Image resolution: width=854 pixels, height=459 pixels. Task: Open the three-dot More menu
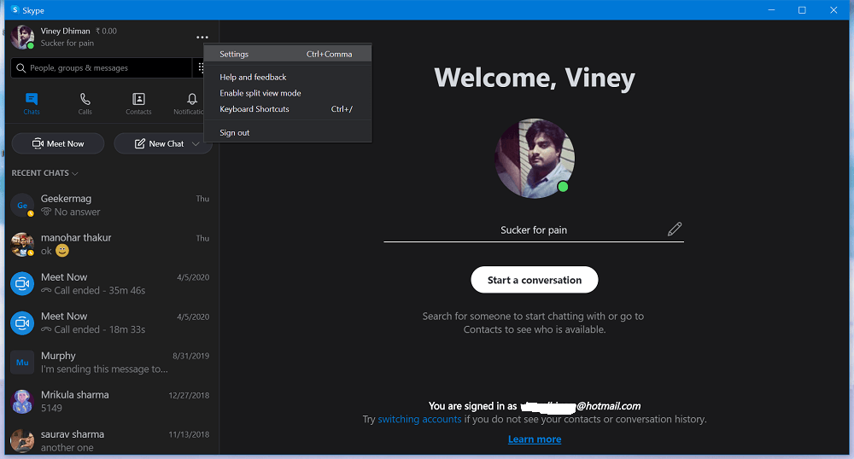[202, 38]
